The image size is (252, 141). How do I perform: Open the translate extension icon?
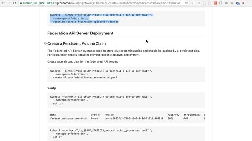238,3
